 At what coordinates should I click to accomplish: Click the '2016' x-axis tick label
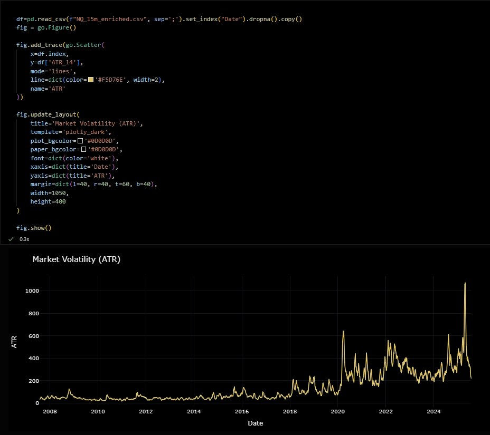click(x=242, y=412)
